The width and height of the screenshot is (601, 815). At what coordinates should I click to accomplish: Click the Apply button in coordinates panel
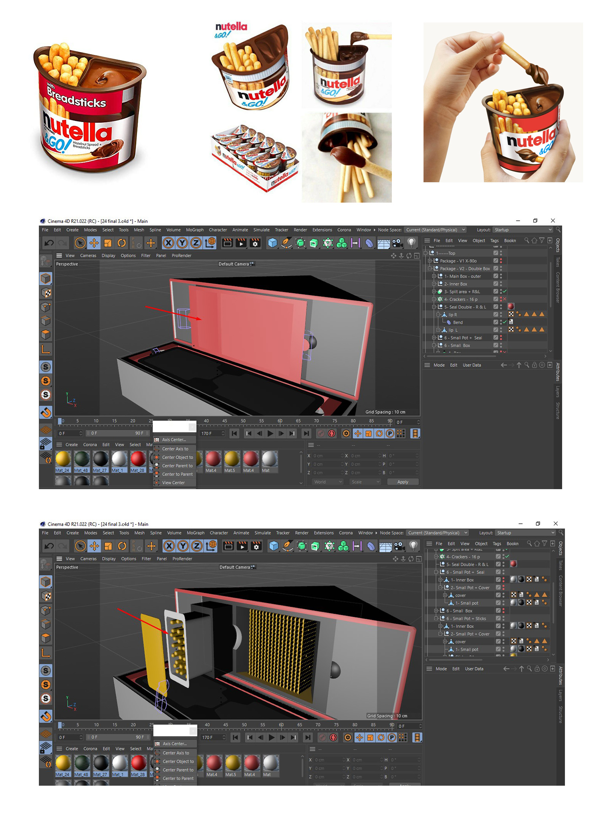pyautogui.click(x=403, y=482)
